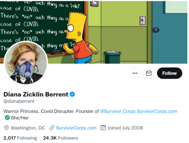Viewport: 189px width, 143px height.
Task: Click the chain link icon
Action: pos(52,128)
